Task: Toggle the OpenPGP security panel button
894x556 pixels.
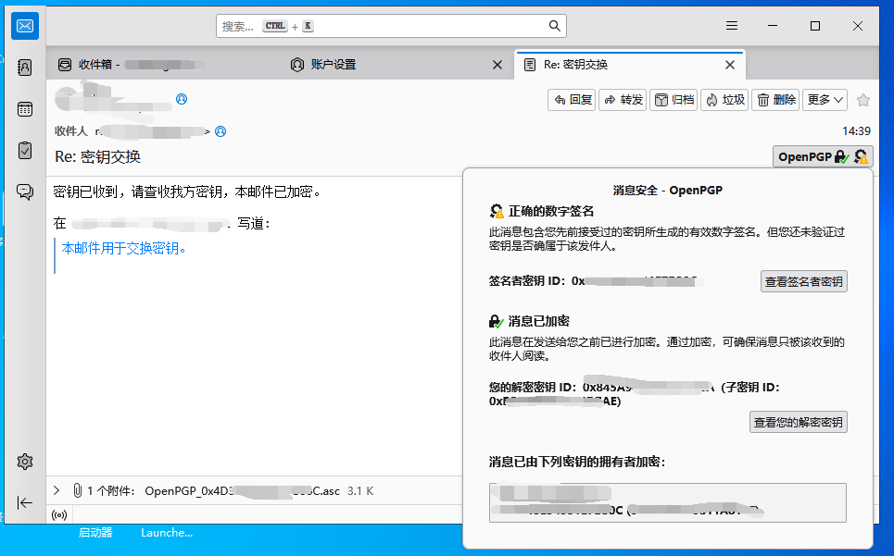Action: pyautogui.click(x=823, y=156)
